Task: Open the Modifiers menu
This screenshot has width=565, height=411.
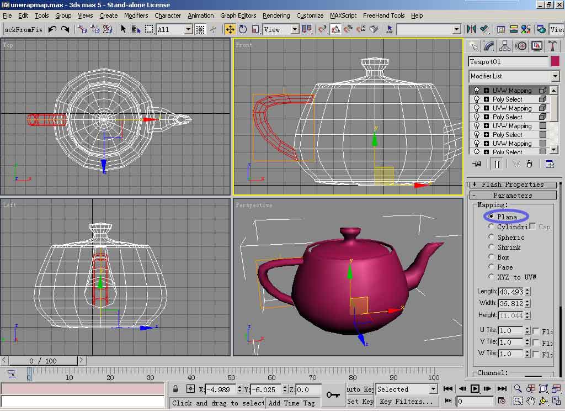Action: (x=136, y=15)
